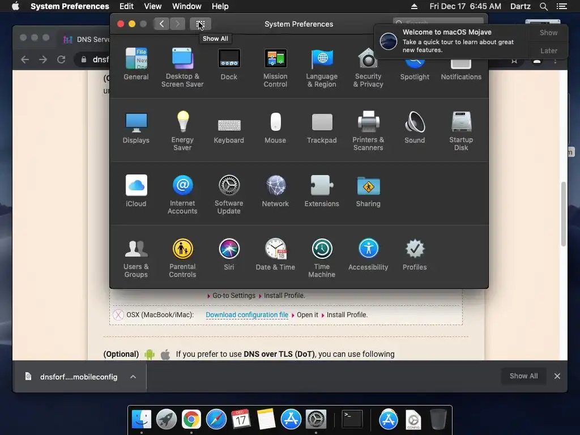Open Startup Disk preferences
This screenshot has width=580, height=435.
pyautogui.click(x=461, y=131)
